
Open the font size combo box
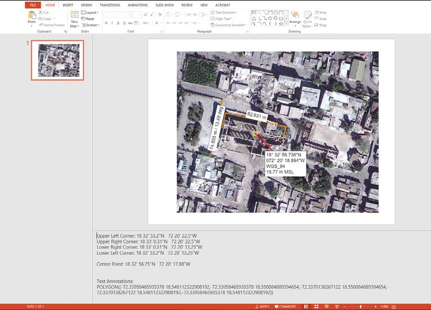pyautogui.click(x=137, y=15)
